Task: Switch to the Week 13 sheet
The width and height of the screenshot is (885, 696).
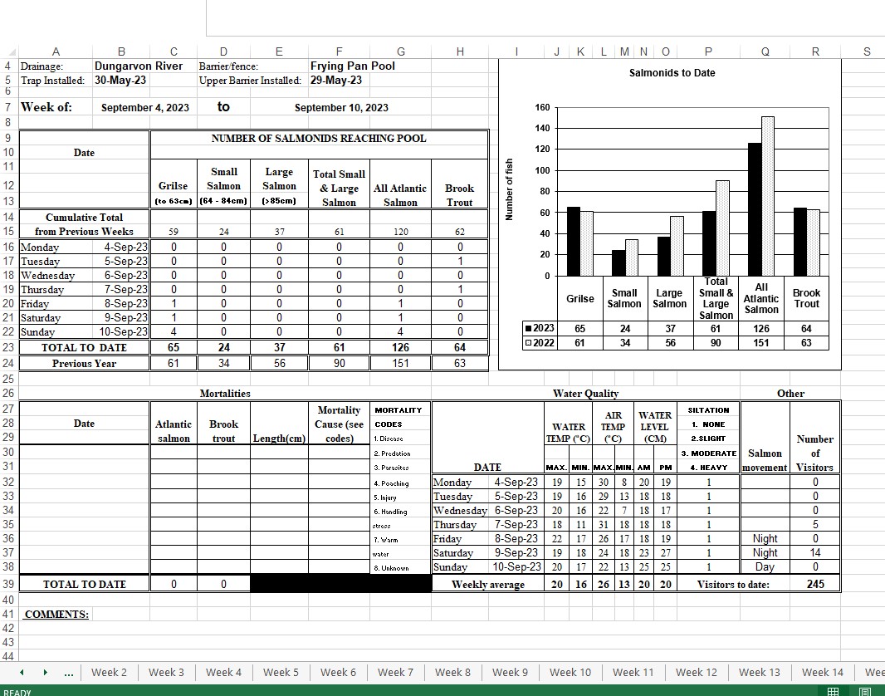Action: click(760, 672)
